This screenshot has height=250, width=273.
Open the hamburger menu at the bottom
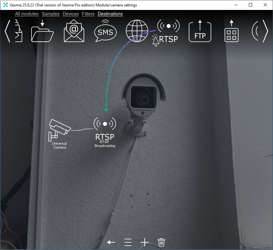point(128,242)
